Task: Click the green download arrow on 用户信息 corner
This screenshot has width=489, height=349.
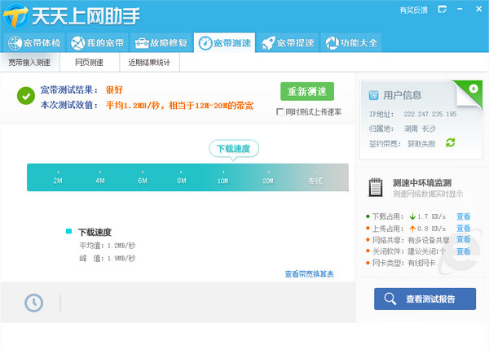Action: pos(474,88)
